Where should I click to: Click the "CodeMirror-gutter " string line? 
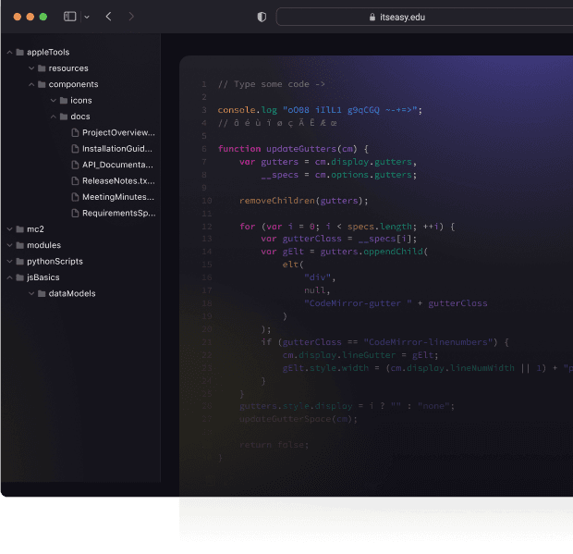coord(396,303)
